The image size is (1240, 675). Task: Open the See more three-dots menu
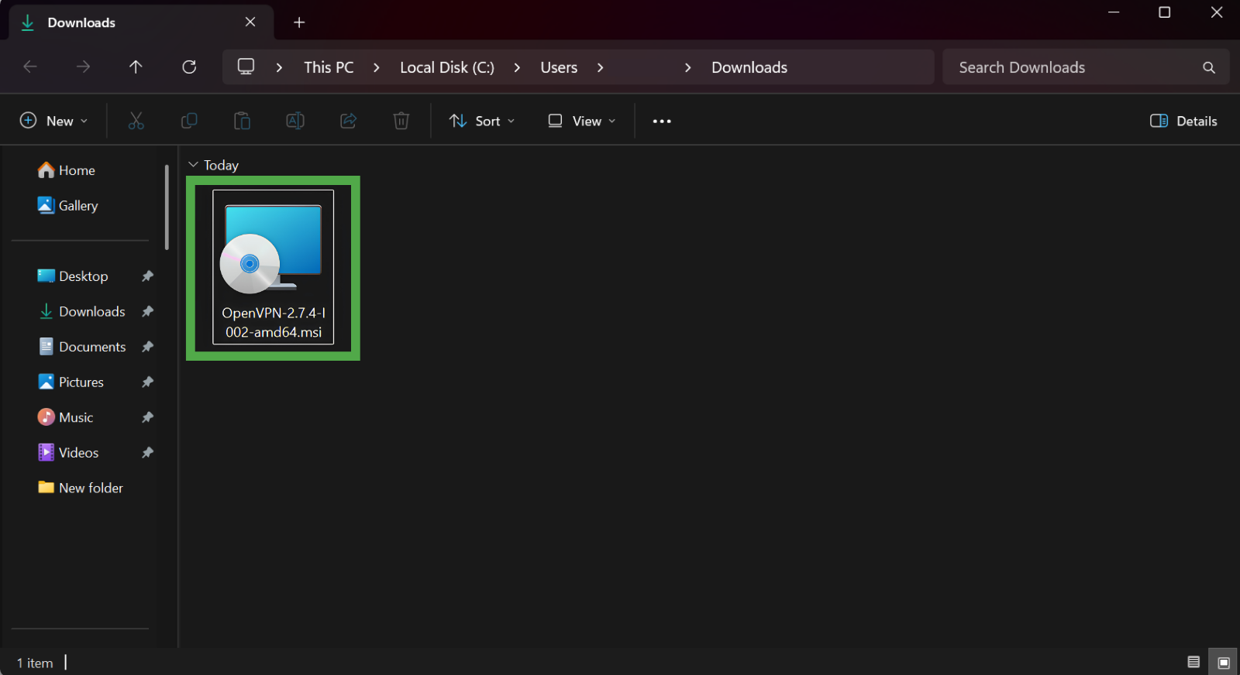[662, 121]
